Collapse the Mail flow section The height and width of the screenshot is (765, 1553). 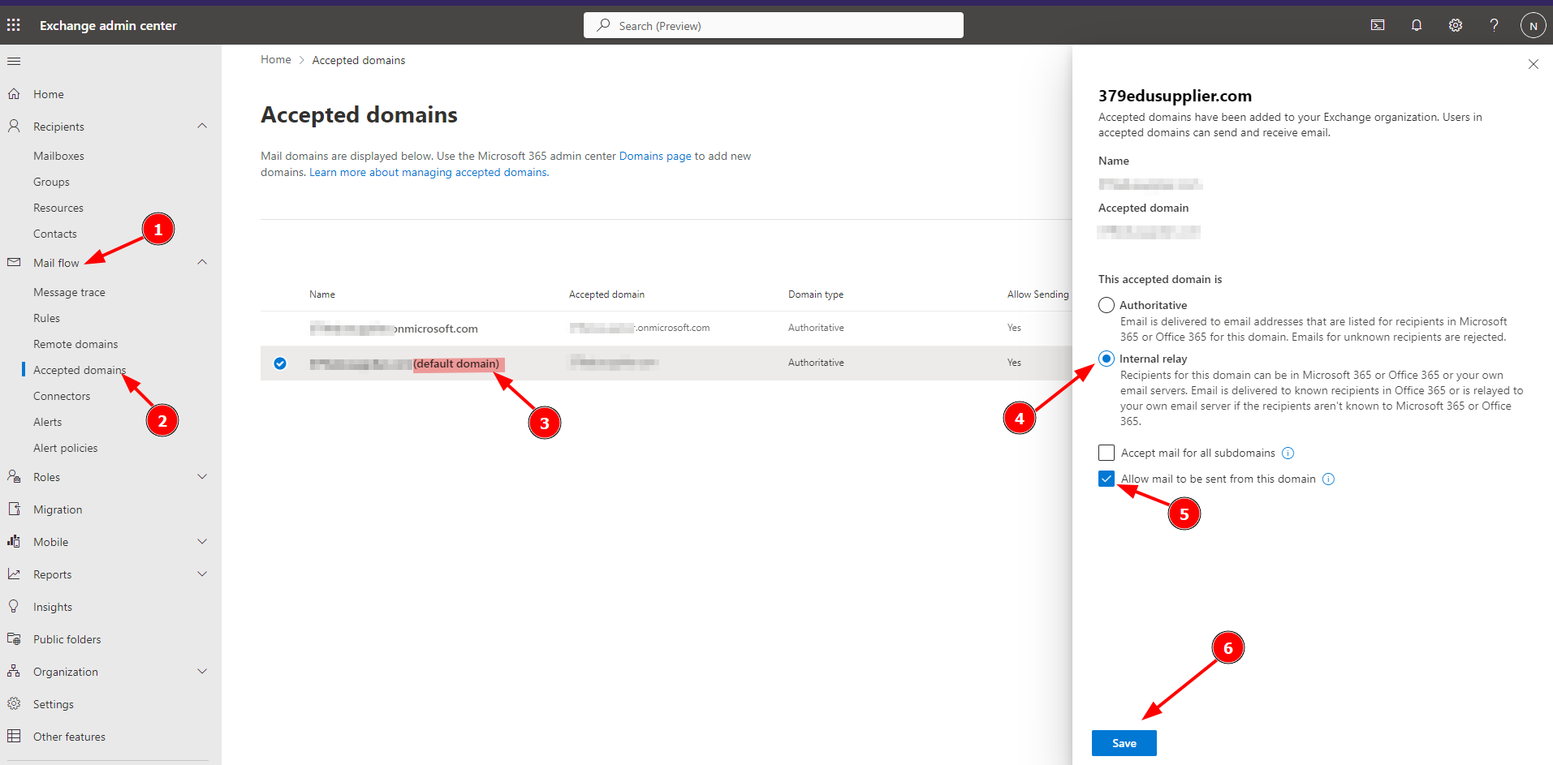tap(201, 262)
